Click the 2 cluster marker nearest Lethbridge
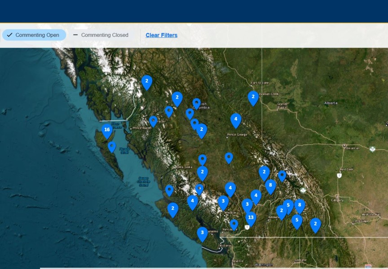 pyautogui.click(x=315, y=224)
